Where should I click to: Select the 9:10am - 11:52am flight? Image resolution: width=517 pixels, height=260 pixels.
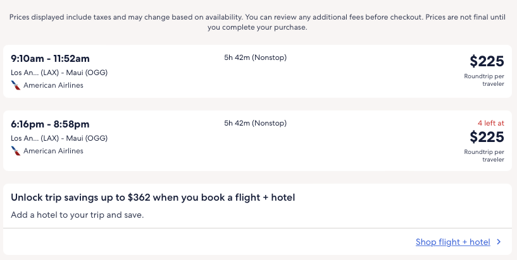tap(50, 59)
